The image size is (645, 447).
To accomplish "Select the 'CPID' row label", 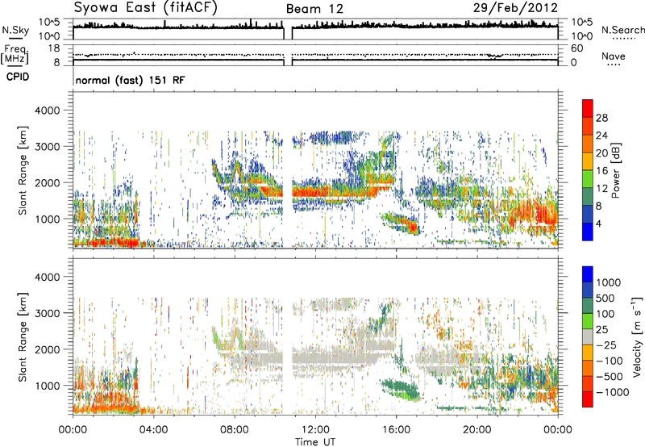I will pyautogui.click(x=18, y=77).
